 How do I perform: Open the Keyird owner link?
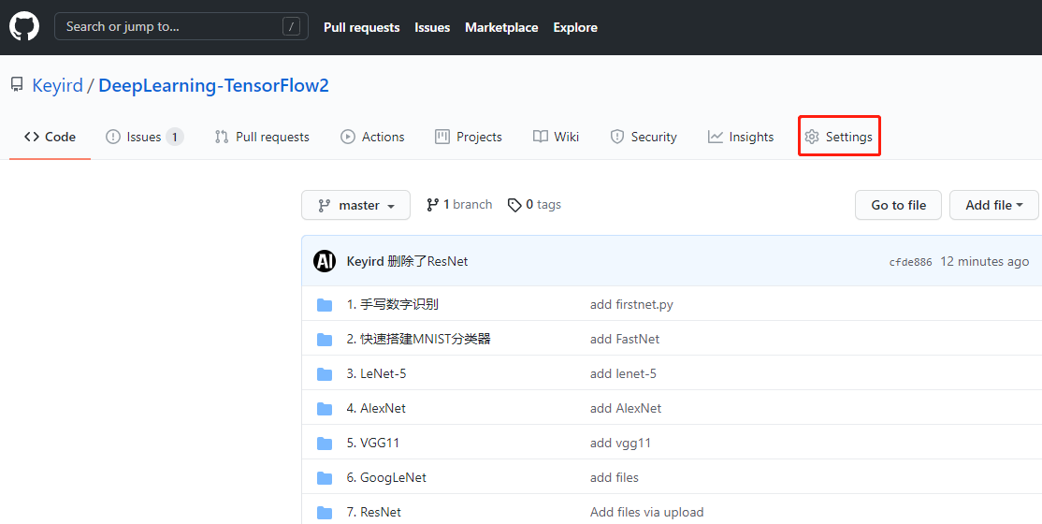pyautogui.click(x=58, y=86)
